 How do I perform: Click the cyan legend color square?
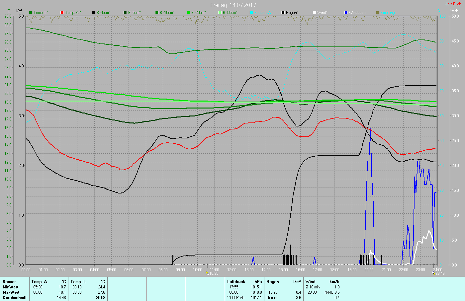[252, 13]
